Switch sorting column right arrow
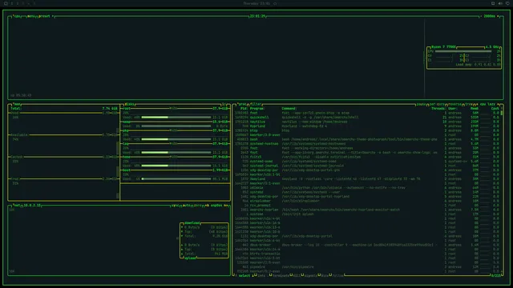 click(x=499, y=104)
